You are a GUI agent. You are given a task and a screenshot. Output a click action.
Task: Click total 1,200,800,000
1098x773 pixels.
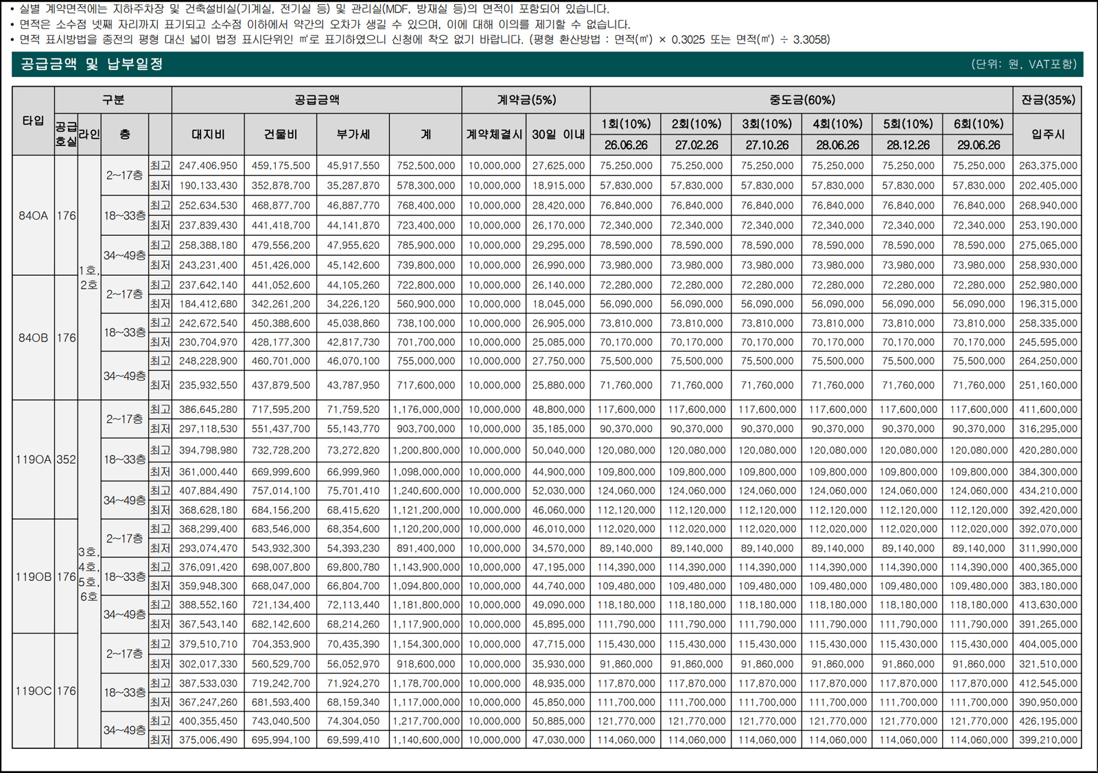(x=425, y=451)
